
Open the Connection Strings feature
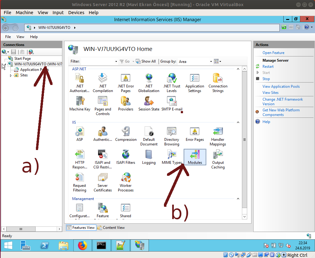(218, 83)
